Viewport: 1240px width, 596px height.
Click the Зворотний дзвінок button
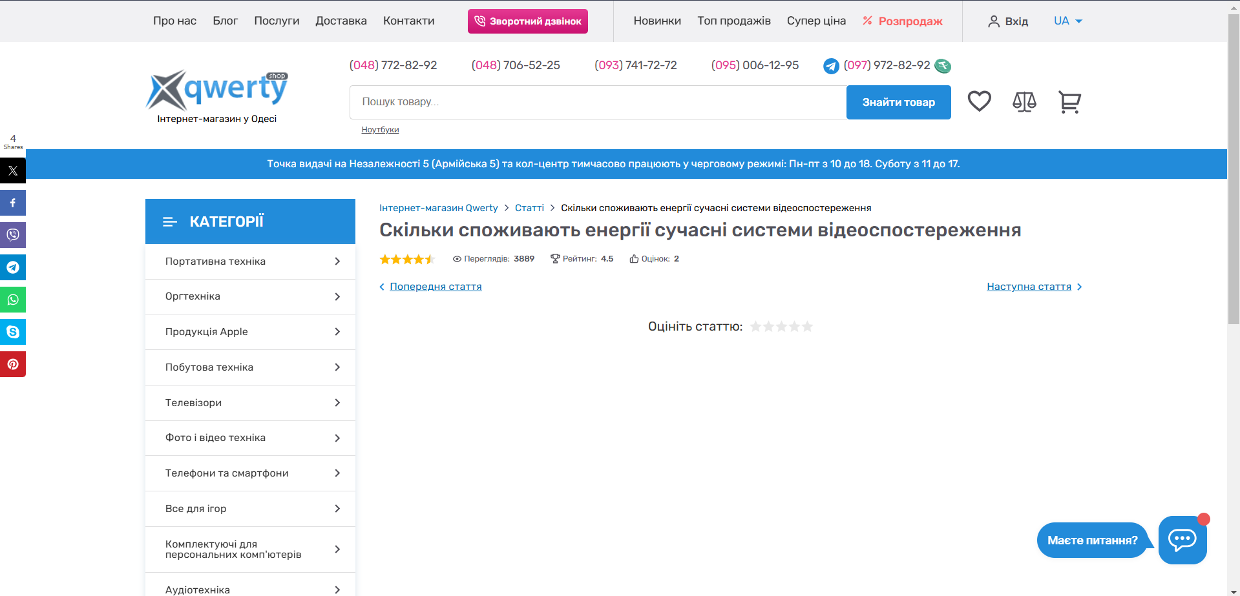pyautogui.click(x=527, y=21)
